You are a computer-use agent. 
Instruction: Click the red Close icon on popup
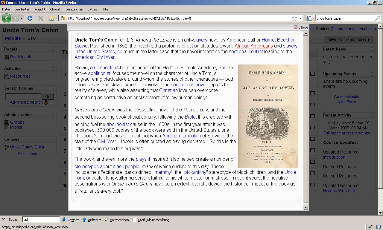[296, 27]
